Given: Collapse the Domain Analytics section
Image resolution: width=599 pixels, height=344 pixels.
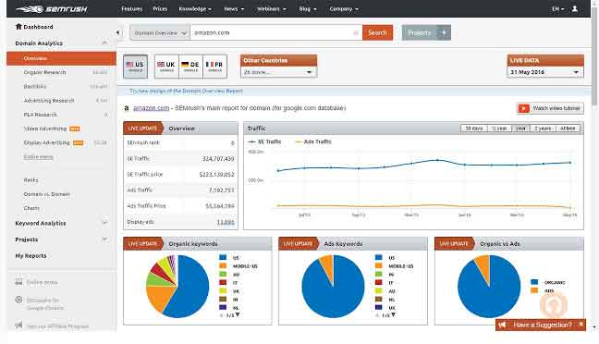Looking at the screenshot, I should click(x=104, y=43).
